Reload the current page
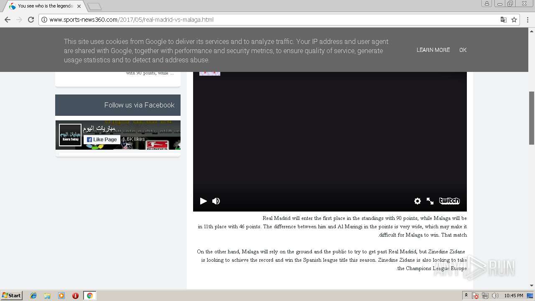This screenshot has height=301, width=535. [x=31, y=20]
